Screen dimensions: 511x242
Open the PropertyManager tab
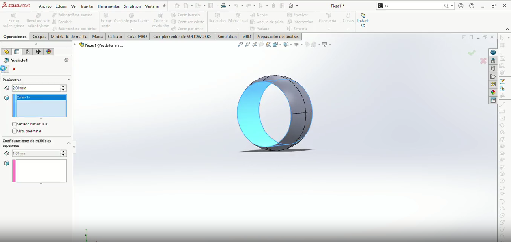17,52
